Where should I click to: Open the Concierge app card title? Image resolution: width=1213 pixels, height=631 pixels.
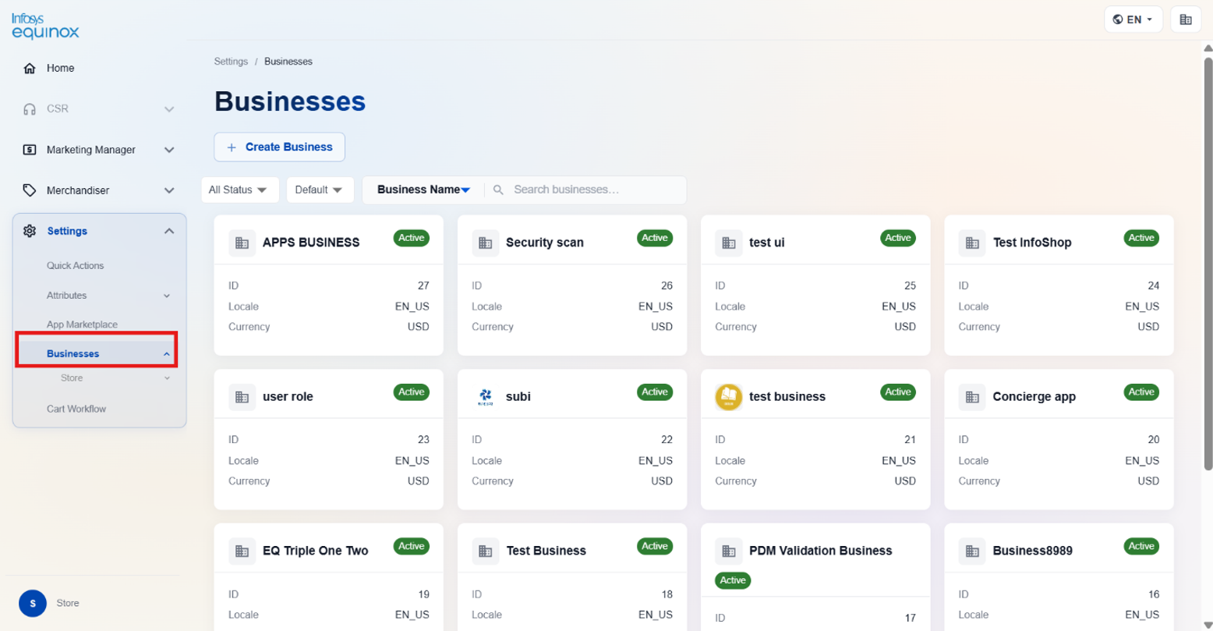1034,397
